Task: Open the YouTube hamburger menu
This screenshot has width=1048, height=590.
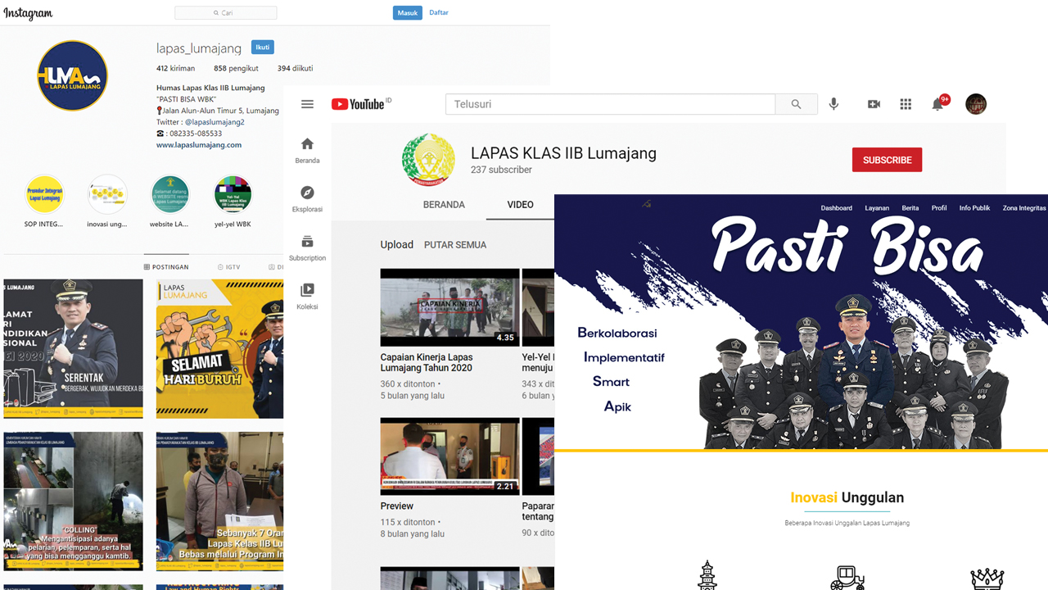Action: [x=307, y=104]
